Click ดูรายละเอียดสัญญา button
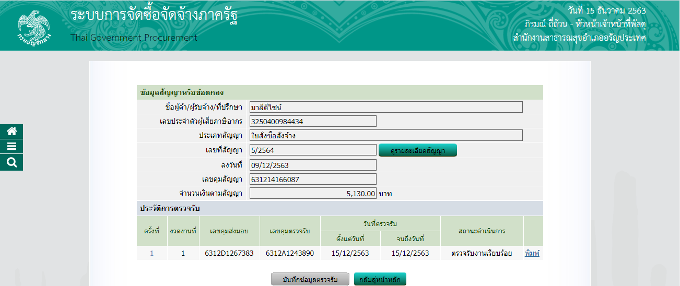 pyautogui.click(x=417, y=150)
